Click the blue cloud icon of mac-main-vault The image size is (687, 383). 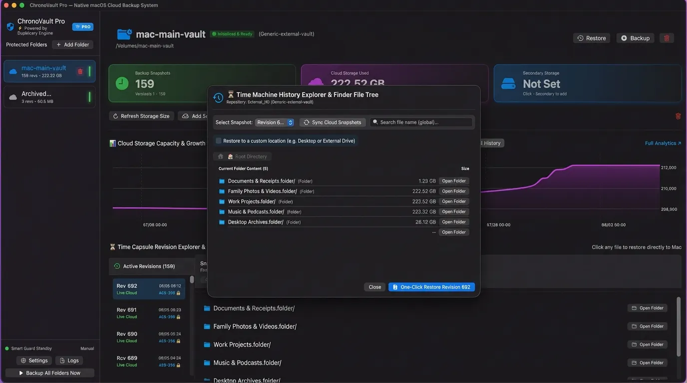pos(13,72)
